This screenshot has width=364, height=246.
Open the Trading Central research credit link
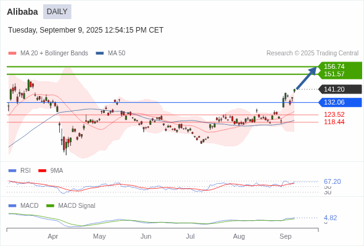312,54
